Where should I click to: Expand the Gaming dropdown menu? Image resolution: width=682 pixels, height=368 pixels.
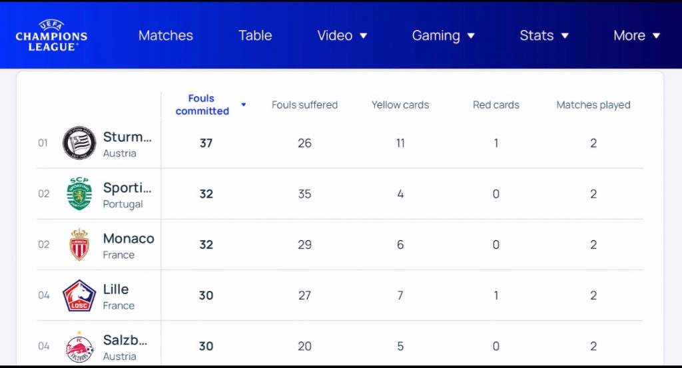[443, 36]
